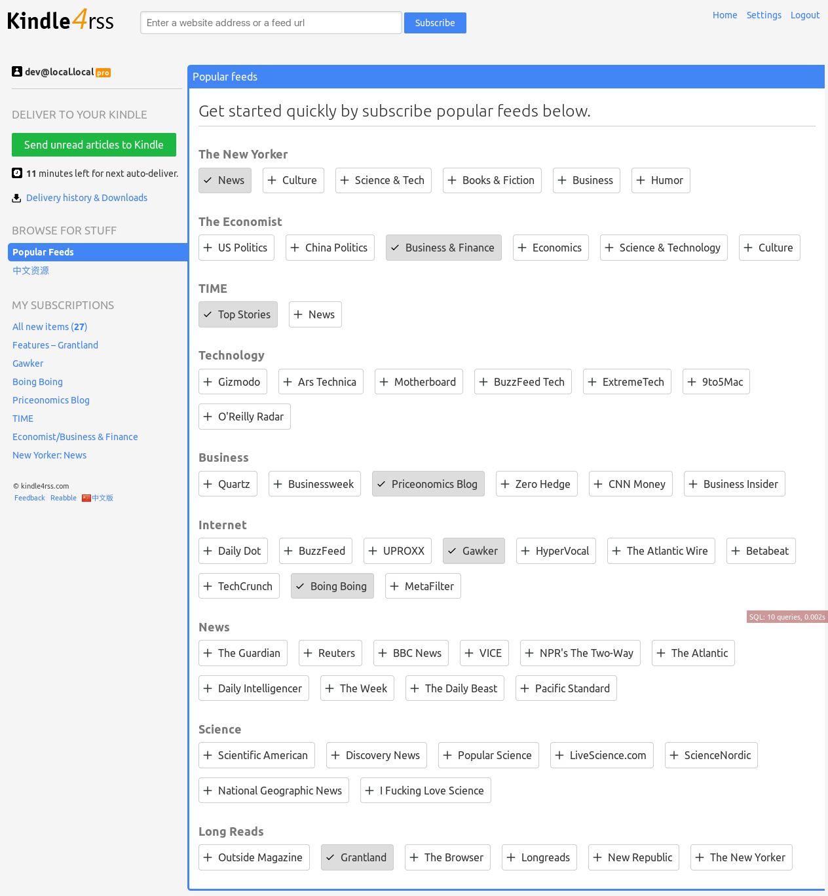Open Delivery history & Downloads
Screen dimensions: 828x896
pos(86,198)
